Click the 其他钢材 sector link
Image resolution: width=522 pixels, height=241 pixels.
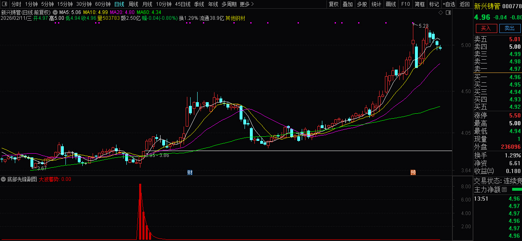tap(235, 18)
